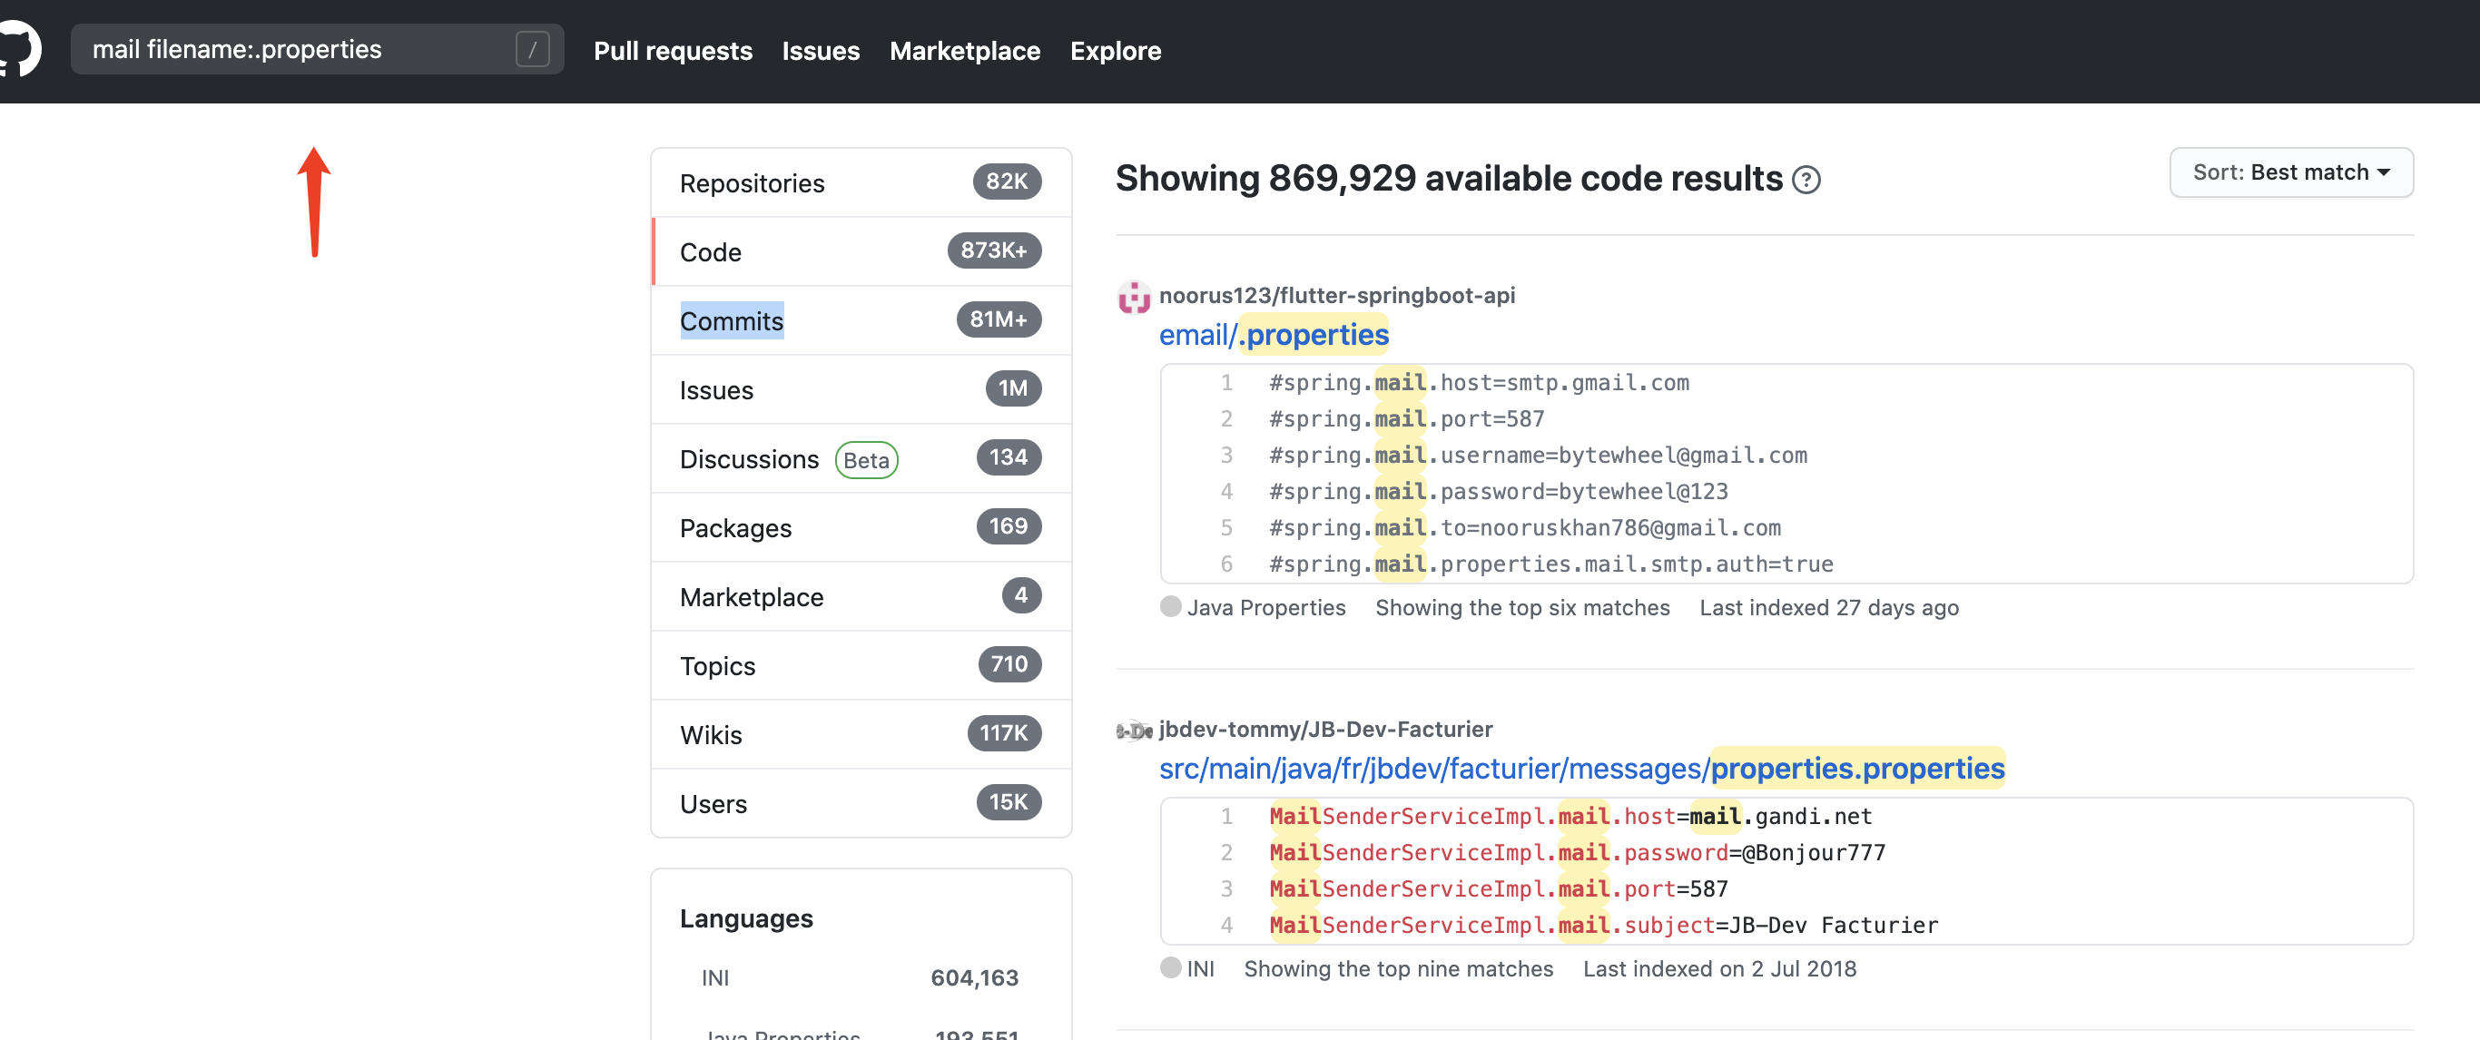Click MailSenderServiceImpl.mail.subject code line
This screenshot has height=1040, width=2480.
coord(1603,926)
